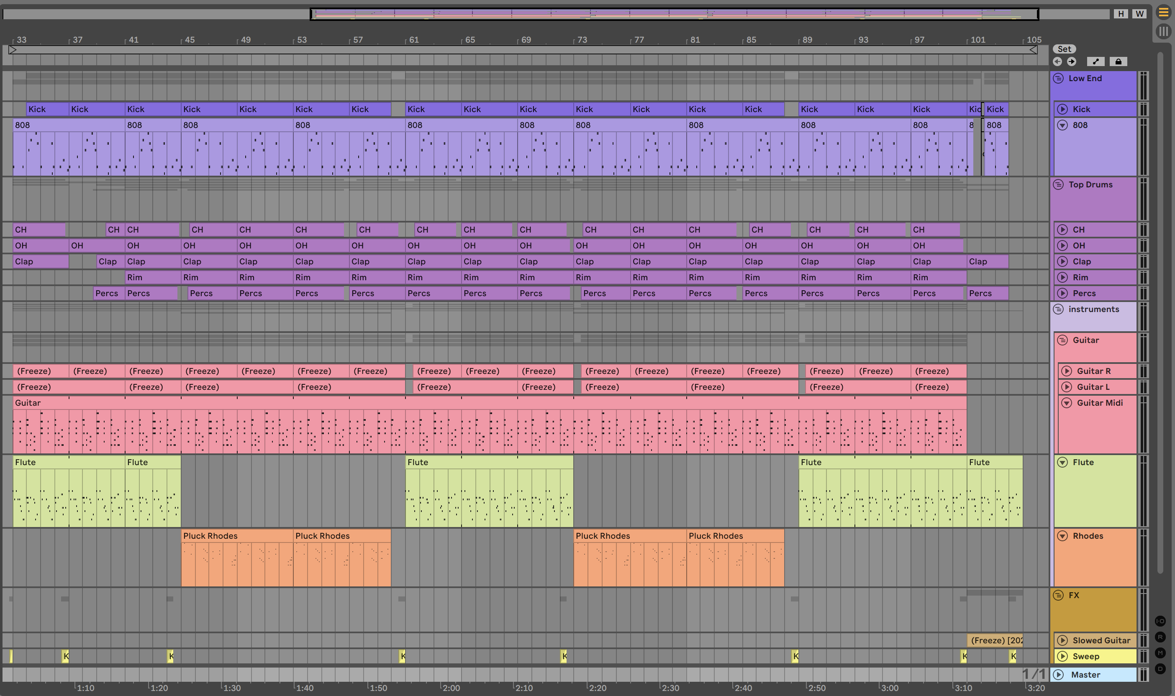Collapse the Flute track unfold arrow
The width and height of the screenshot is (1175, 696).
click(1062, 463)
